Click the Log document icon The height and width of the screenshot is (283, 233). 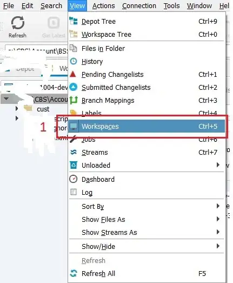pyautogui.click(x=74, y=192)
